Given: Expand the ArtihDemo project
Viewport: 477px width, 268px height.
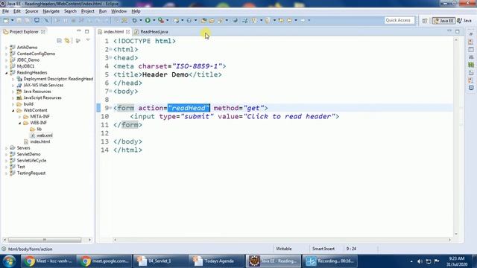Looking at the screenshot, I should coord(6,48).
